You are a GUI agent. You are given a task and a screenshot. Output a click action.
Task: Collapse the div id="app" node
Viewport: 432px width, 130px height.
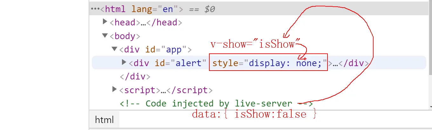point(115,49)
